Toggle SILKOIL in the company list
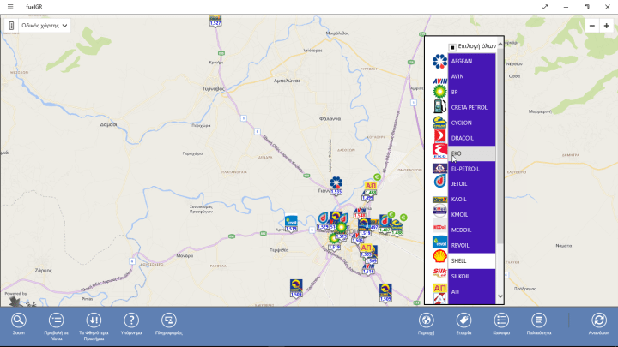 pos(471,276)
